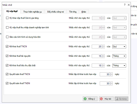Check Báo cáo tình hình sử dụng hóa đơn

coord(7,37)
